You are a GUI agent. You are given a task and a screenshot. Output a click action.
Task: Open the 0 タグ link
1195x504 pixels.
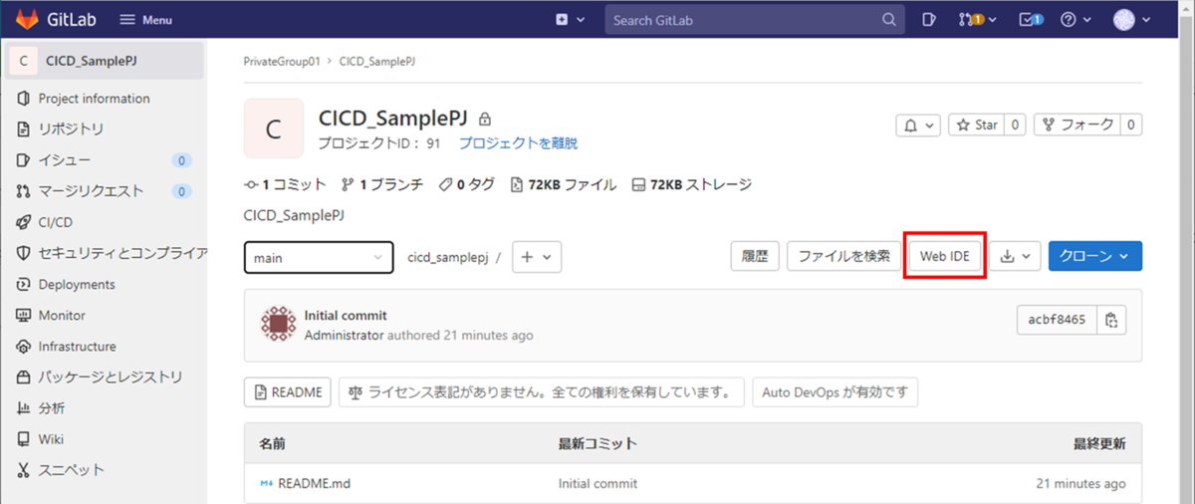tap(466, 185)
